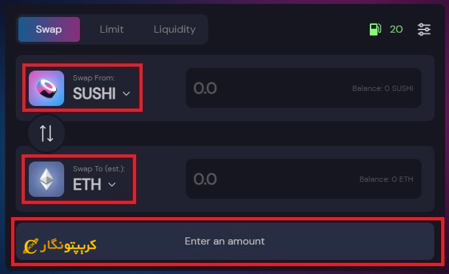Open the Swap To token selector
449x274 pixels.
point(79,179)
